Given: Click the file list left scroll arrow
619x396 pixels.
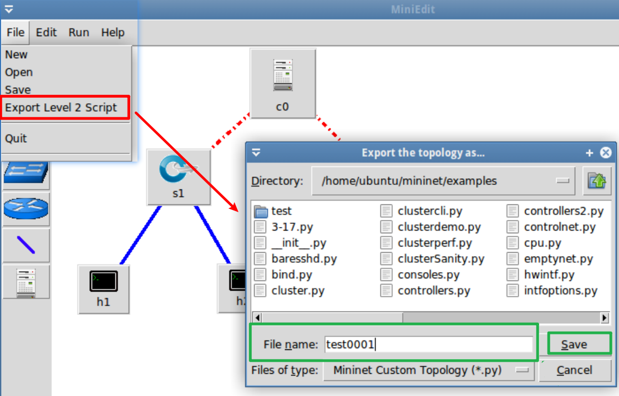Looking at the screenshot, I should click(x=257, y=318).
